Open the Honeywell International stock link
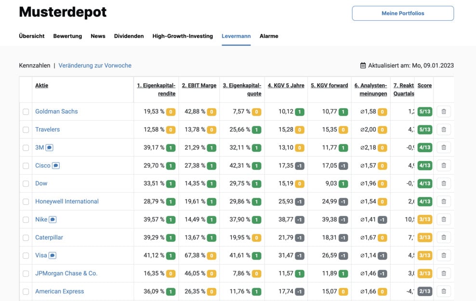The height and width of the screenshot is (301, 476). 67,201
